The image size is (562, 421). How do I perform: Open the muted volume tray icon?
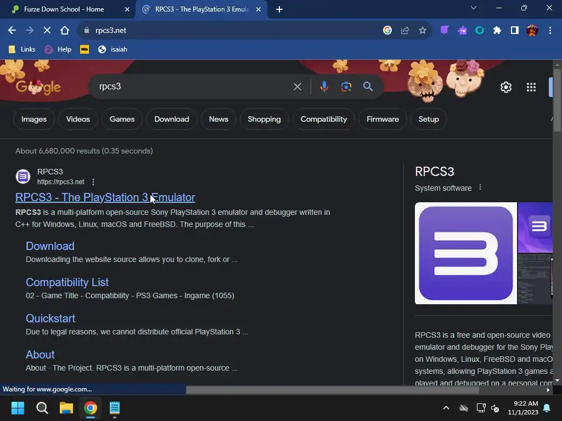[496, 408]
